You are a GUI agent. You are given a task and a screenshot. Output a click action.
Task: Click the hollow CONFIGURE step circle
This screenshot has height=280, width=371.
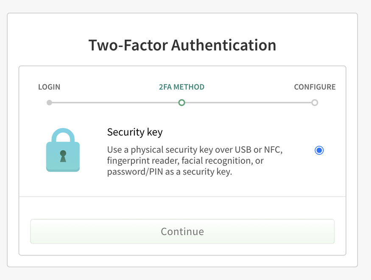click(315, 102)
